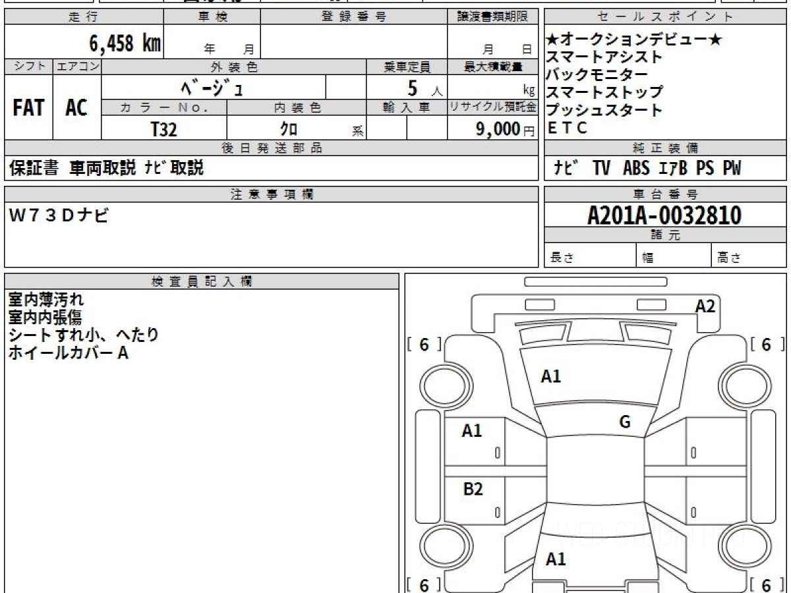This screenshot has height=593, width=791.
Task: Select the スマートストップ line
Action: pos(604,92)
